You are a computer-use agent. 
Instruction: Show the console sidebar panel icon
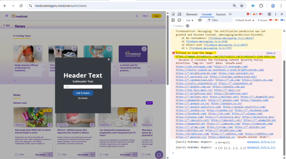coord(173,20)
